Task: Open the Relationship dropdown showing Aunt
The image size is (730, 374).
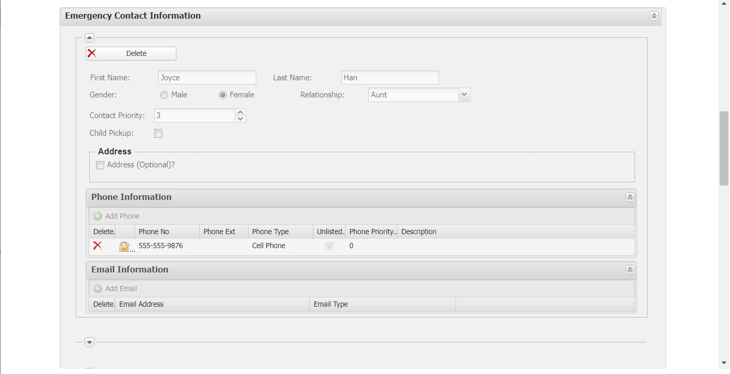Action: coord(464,94)
